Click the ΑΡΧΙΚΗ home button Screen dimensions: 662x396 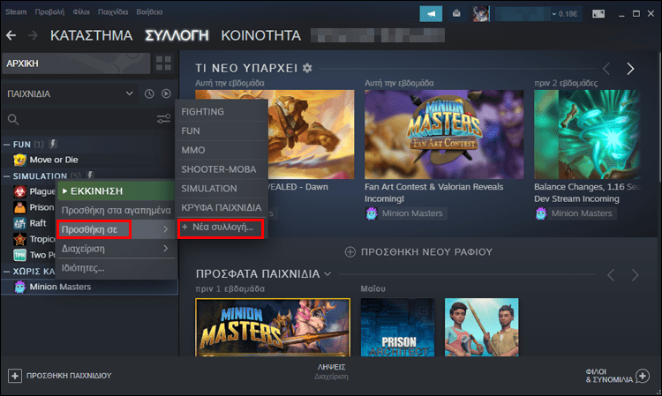point(76,64)
